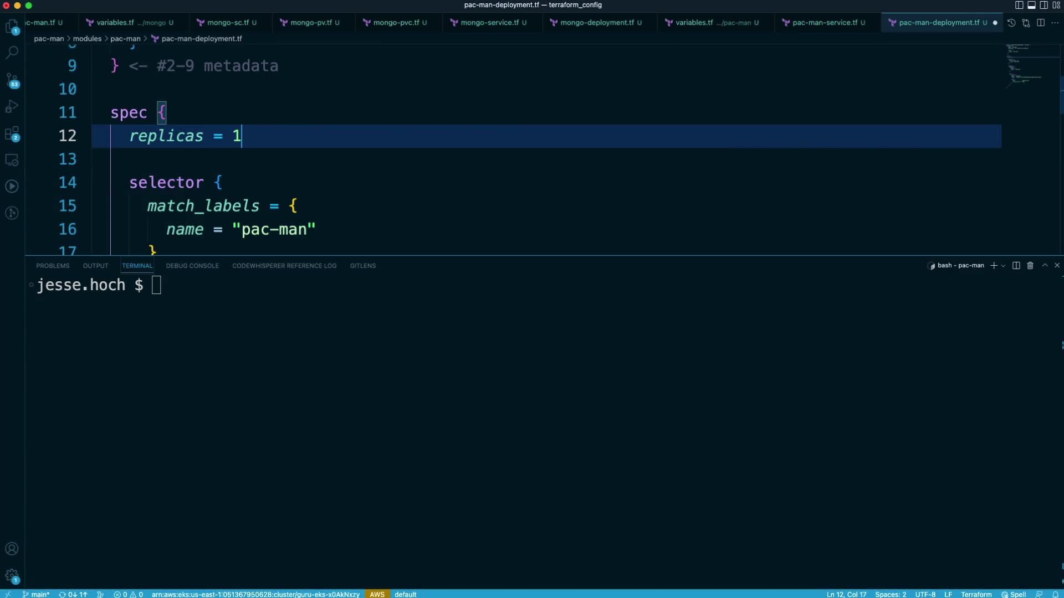The image size is (1064, 598).
Task: Open Search in the activity bar
Action: tap(12, 53)
